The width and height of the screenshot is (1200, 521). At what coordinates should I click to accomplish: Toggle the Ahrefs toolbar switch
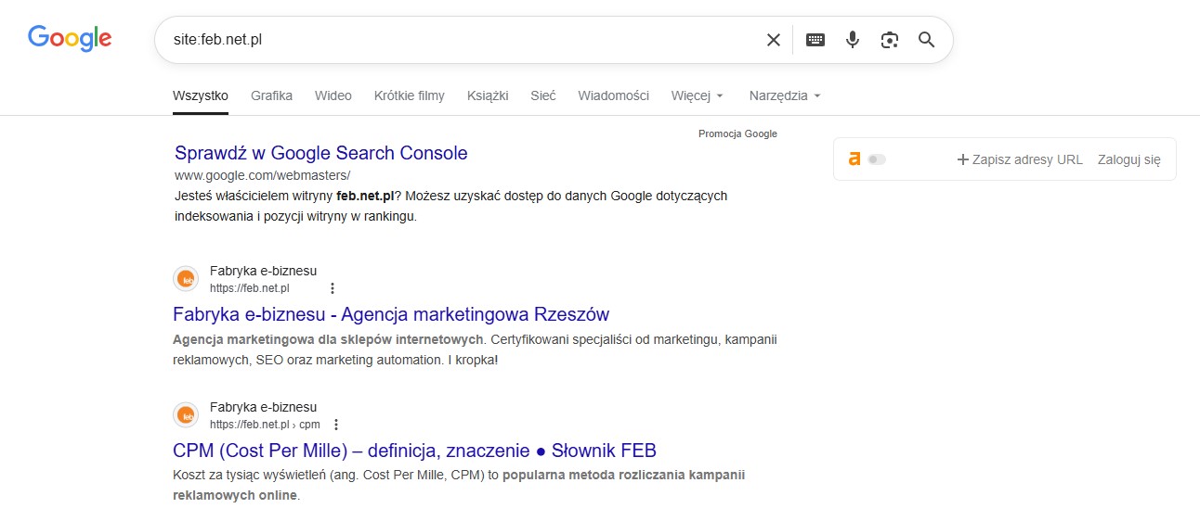877,159
